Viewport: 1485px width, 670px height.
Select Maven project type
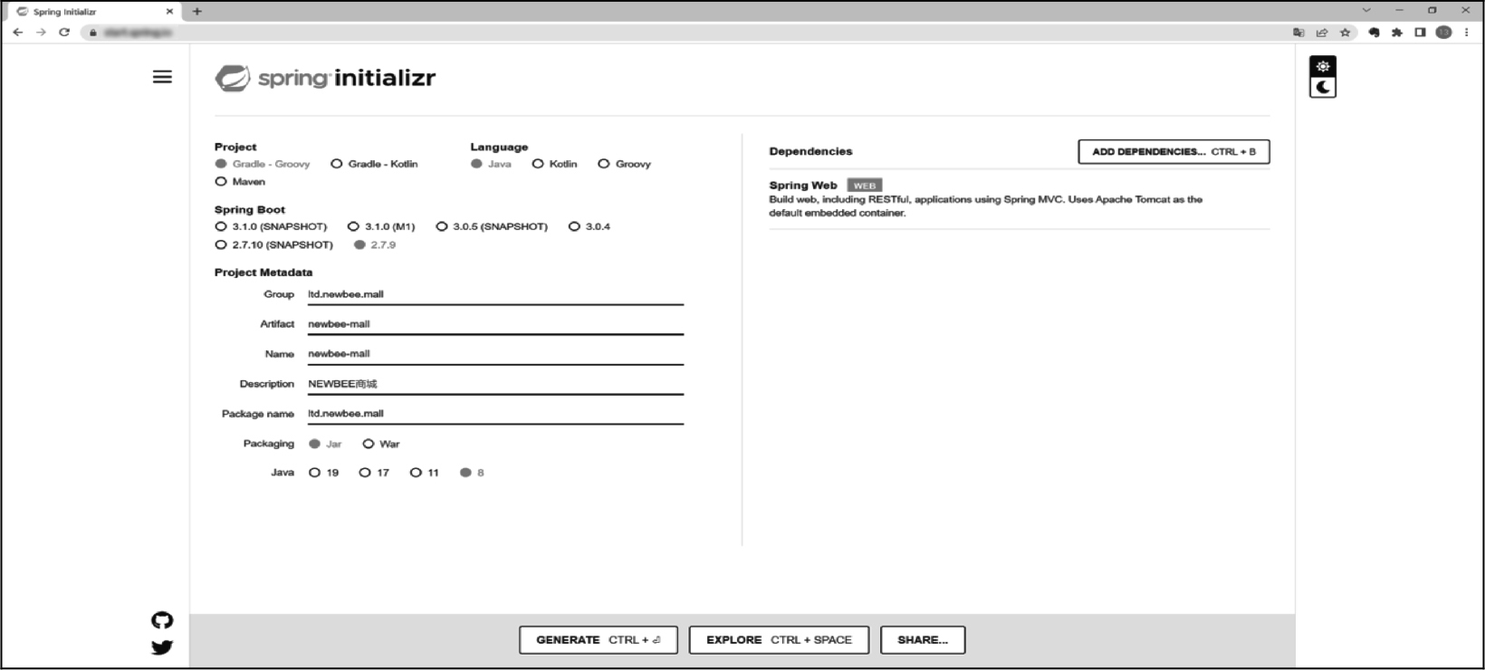[x=240, y=182]
